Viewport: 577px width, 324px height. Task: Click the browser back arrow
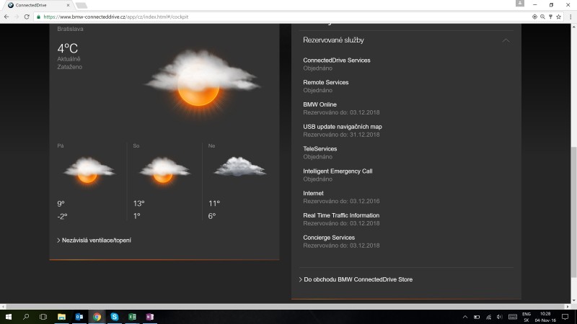(6, 17)
